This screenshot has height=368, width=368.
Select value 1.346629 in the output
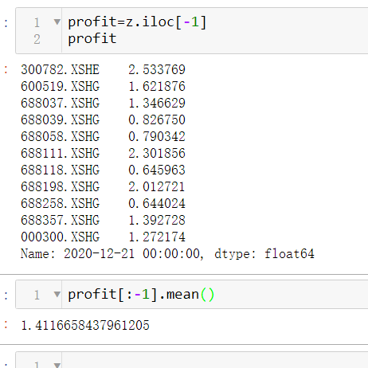tap(157, 104)
